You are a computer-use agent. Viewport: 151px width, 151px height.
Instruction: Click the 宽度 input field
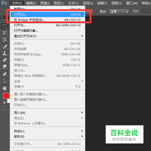click(x=146, y=11)
